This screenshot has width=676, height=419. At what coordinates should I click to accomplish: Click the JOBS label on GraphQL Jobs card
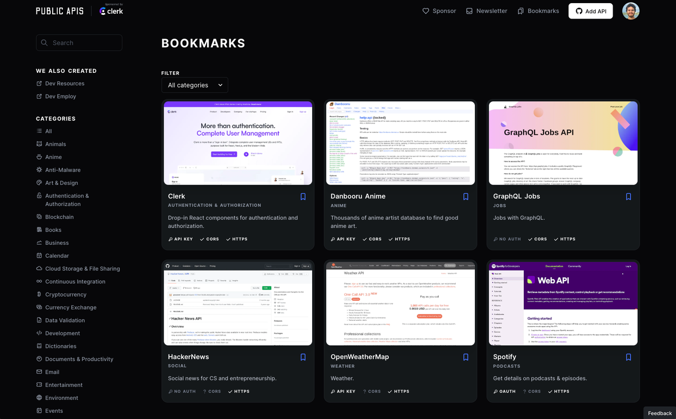point(500,206)
